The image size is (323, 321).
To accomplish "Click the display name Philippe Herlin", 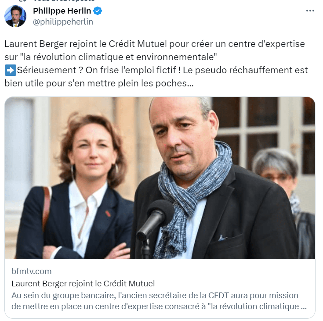I will coord(62,11).
